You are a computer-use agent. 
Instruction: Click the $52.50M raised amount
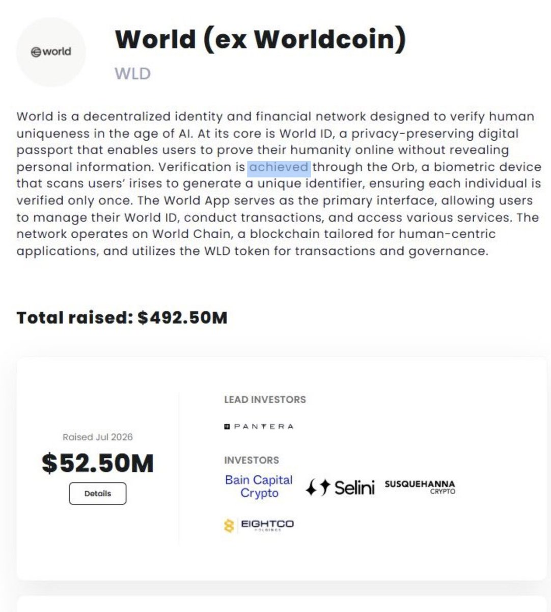click(98, 463)
